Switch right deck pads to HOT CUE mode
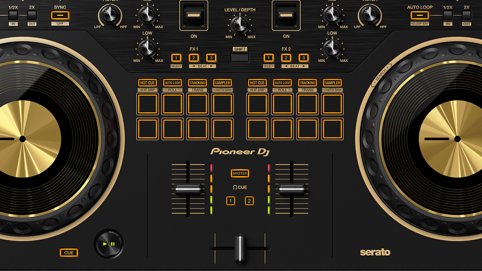 pos(257,83)
